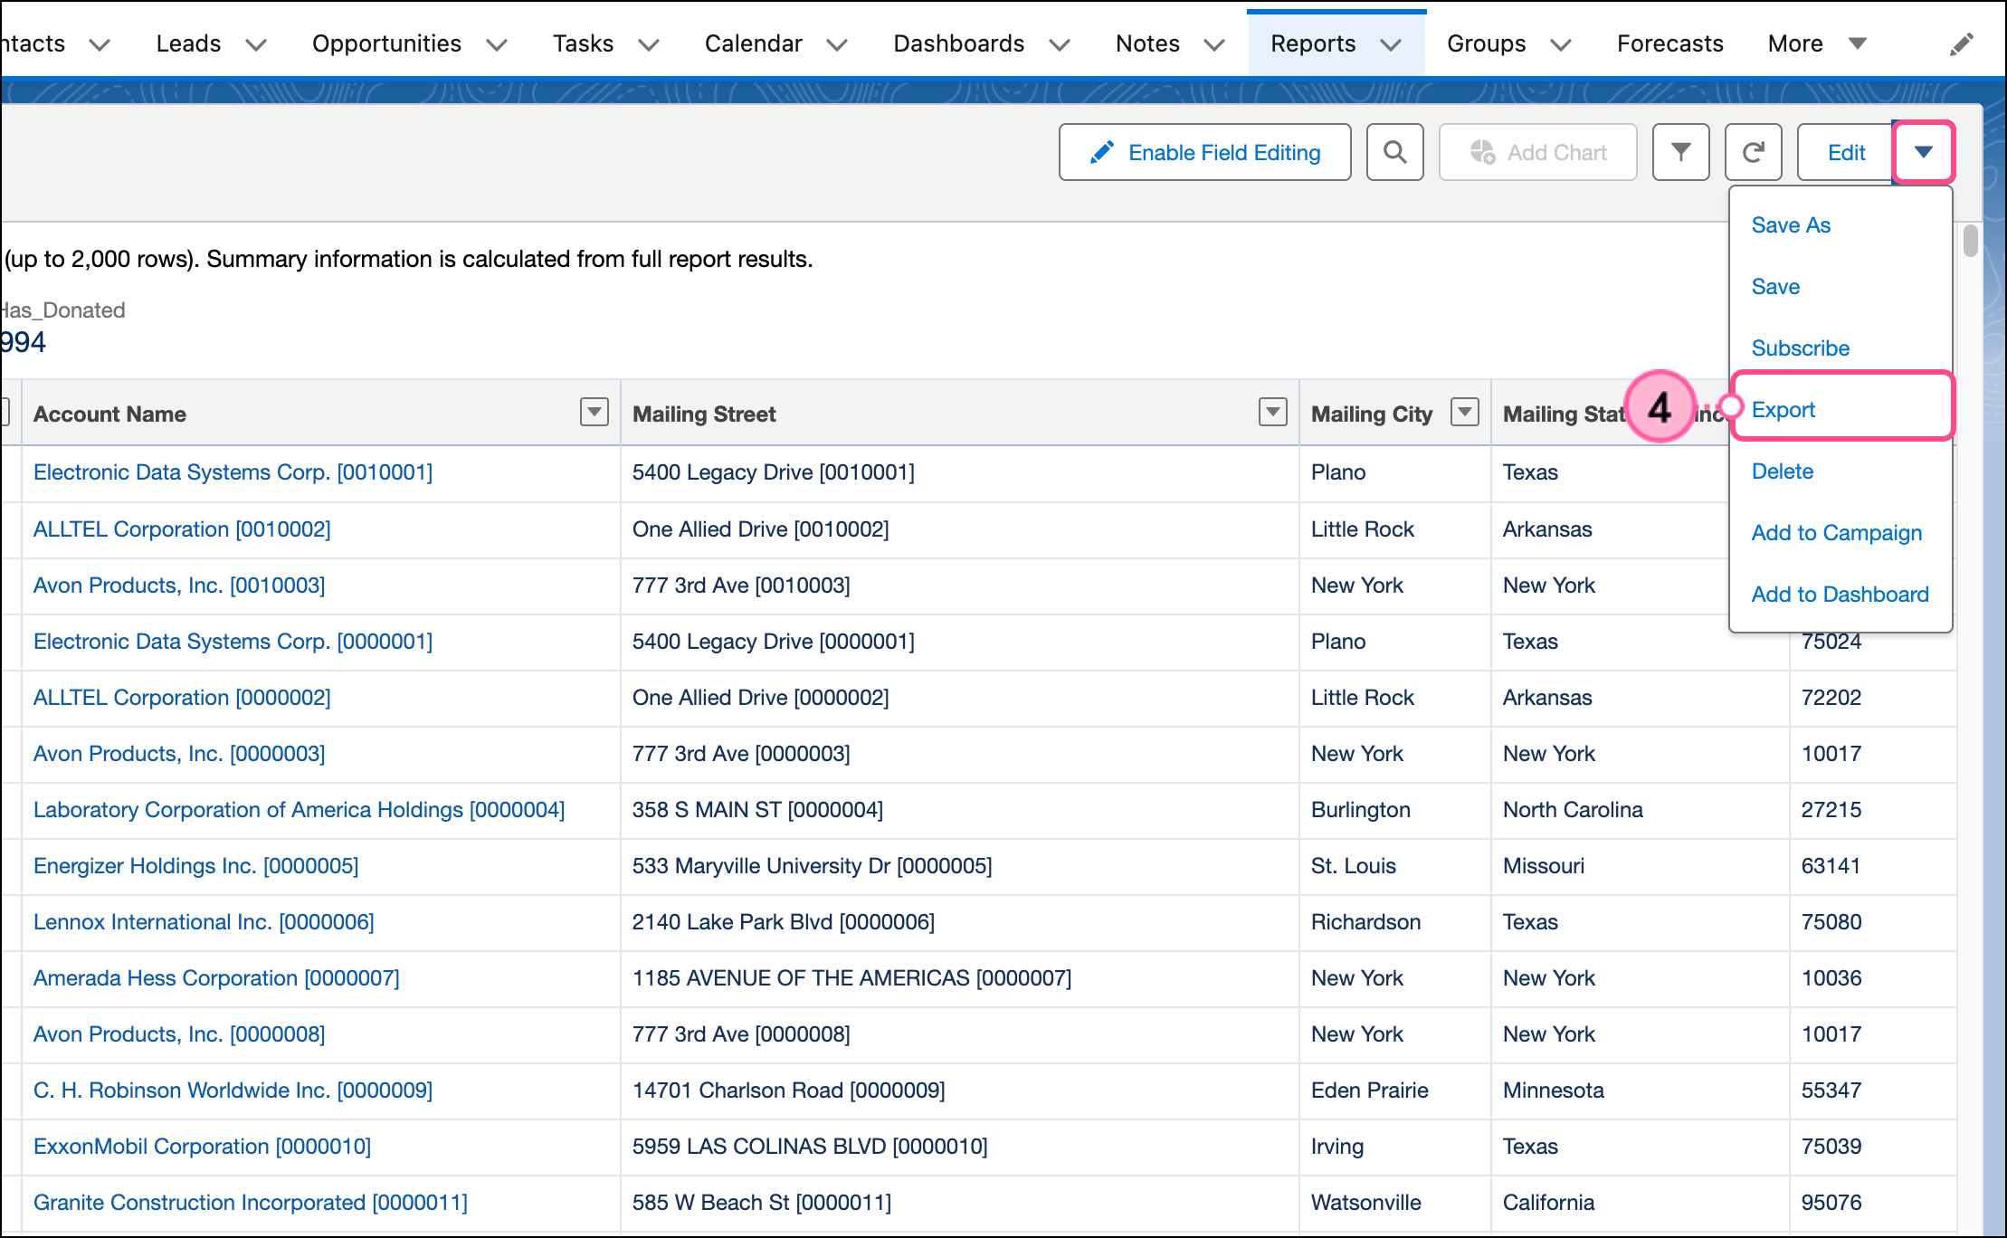Open Electronic Data Systems Corp. [0000001] link
Image resolution: width=2007 pixels, height=1238 pixels.
(x=233, y=641)
